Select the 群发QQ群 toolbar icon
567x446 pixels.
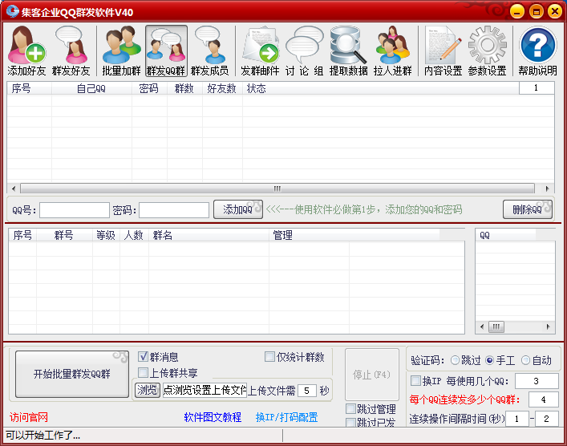coord(166,51)
